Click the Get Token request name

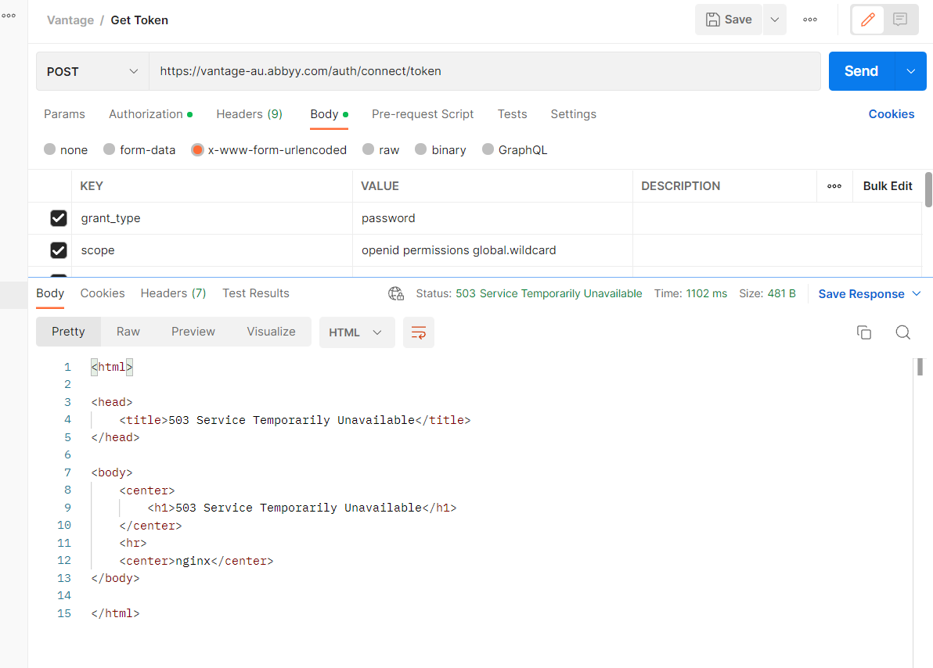139,20
